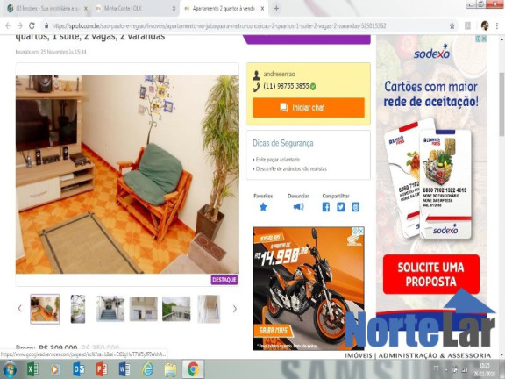Add listing to Favoritos star
The image size is (505, 379).
point(263,206)
